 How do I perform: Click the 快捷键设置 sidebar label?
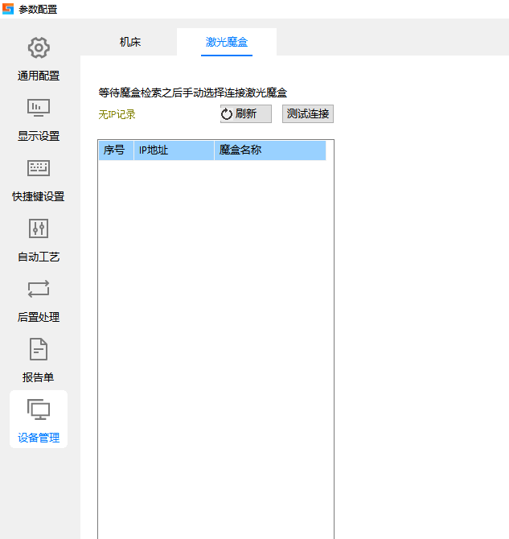(39, 196)
